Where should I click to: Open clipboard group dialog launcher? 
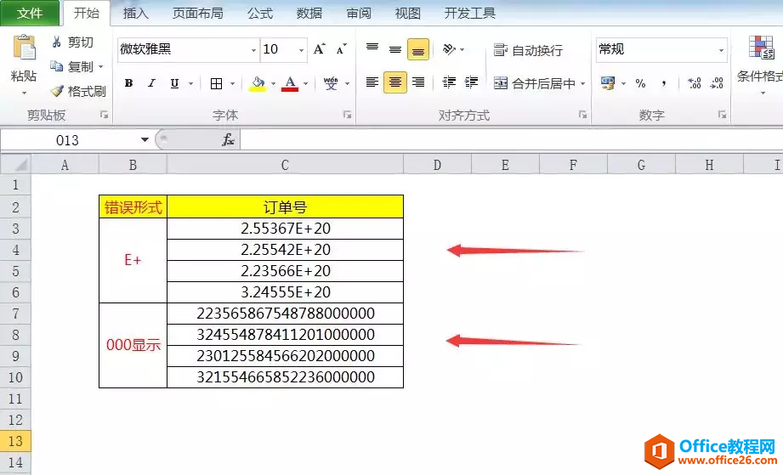click(x=104, y=115)
